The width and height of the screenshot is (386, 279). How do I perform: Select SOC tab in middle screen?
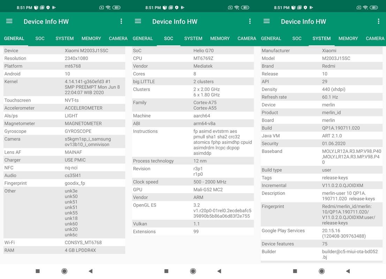coord(169,38)
